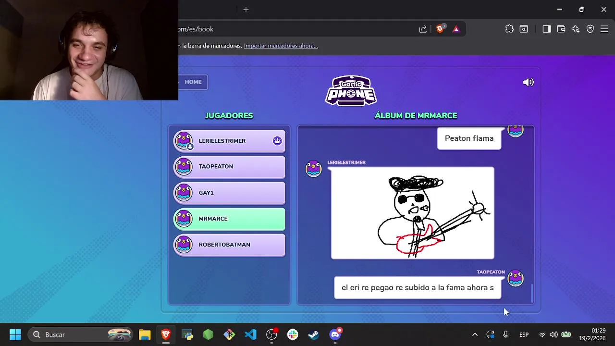Click the microphone tray icon
Screen dimensions: 615x346
(505, 334)
